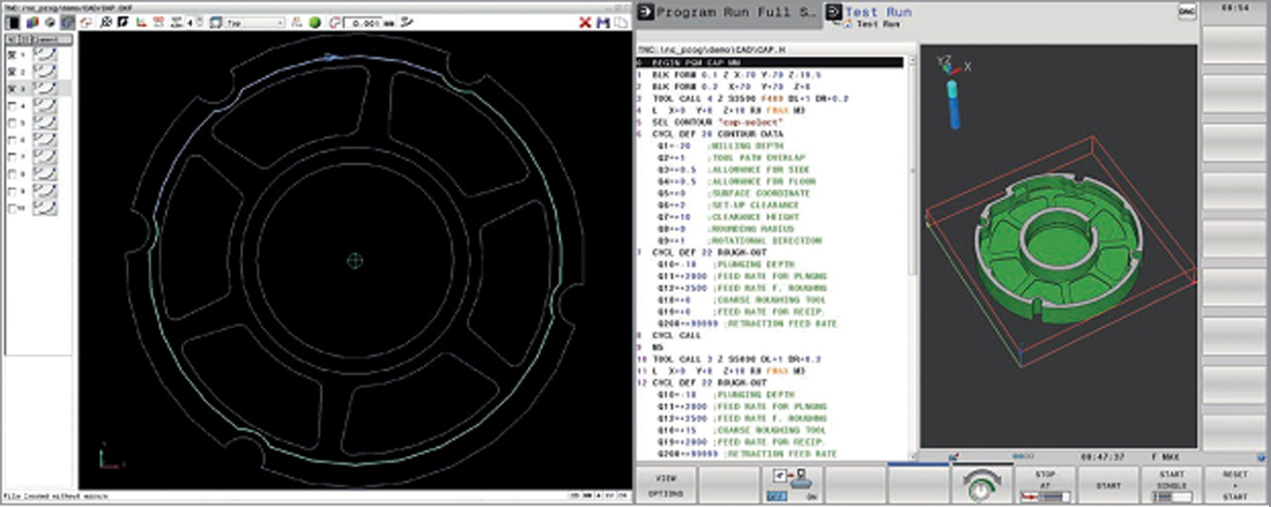Image resolution: width=1271 pixels, height=507 pixels.
Task: Toggle the OFF/ON machine softkey
Action: pyautogui.click(x=791, y=483)
